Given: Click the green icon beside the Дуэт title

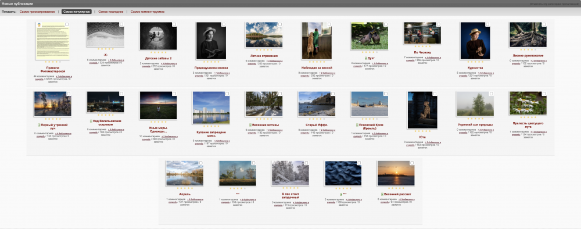Looking at the screenshot, I should tap(365, 58).
